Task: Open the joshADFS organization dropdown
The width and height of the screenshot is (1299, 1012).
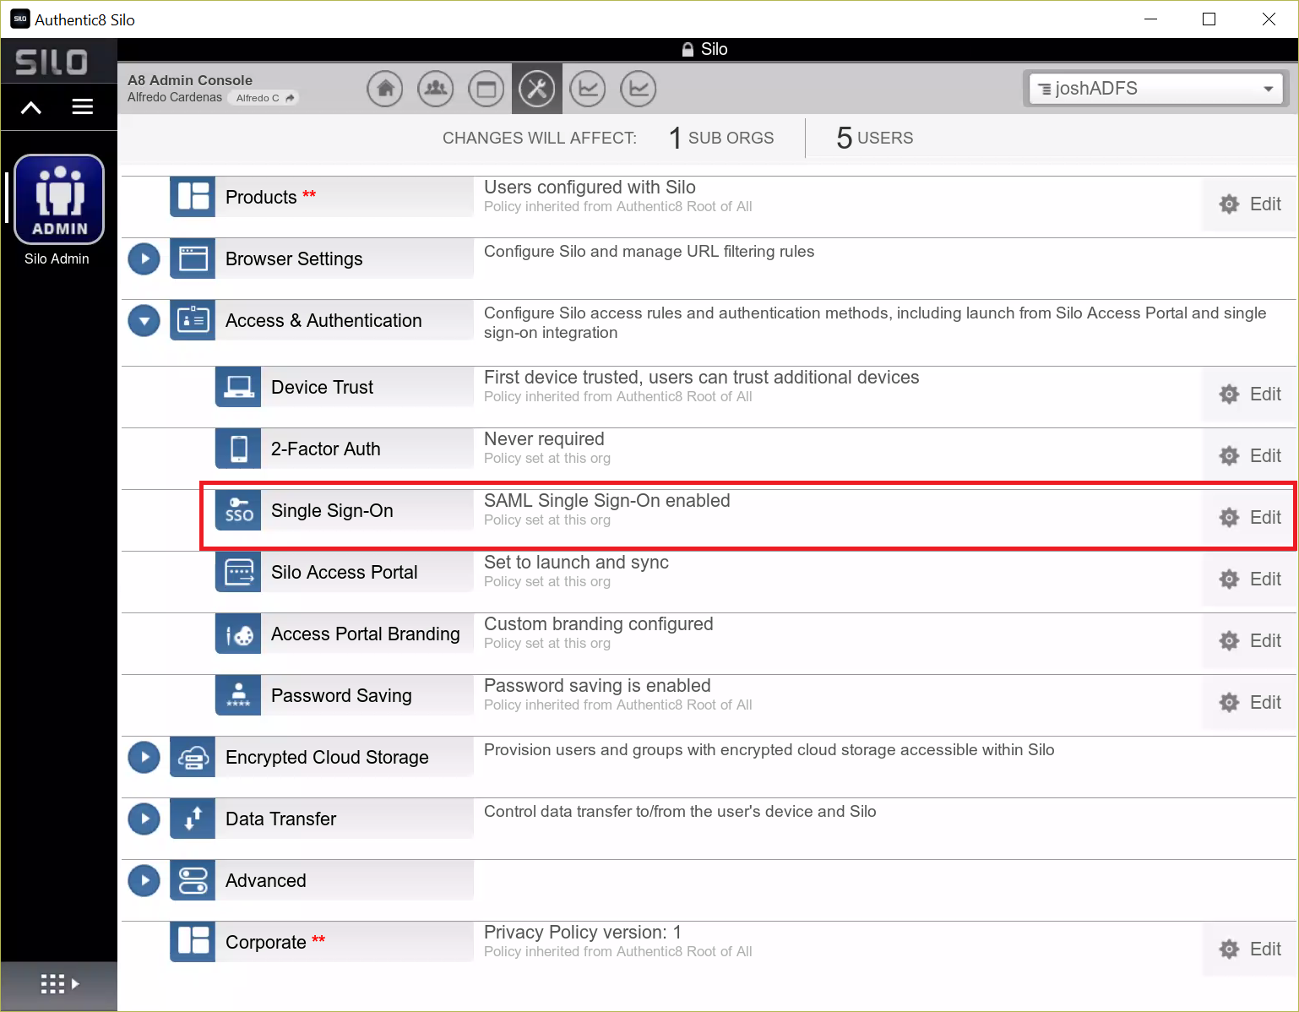Action: pos(1155,89)
